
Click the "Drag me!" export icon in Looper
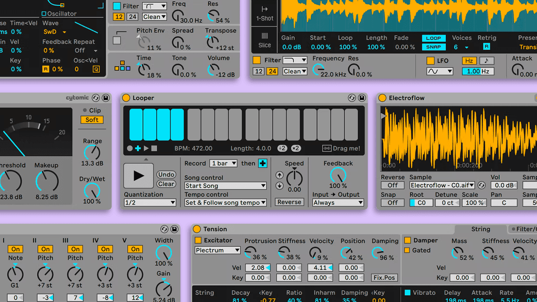328,148
